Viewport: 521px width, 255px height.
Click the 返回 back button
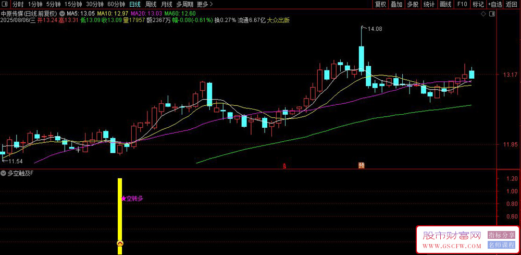pos(512,4)
